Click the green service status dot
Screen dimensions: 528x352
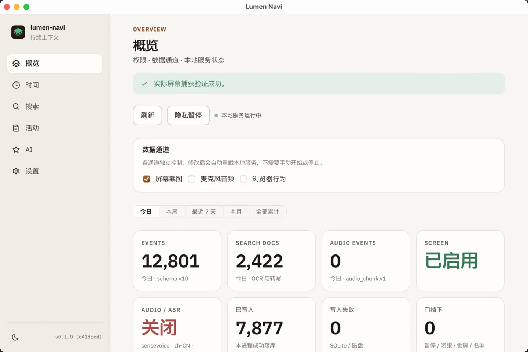[216, 115]
